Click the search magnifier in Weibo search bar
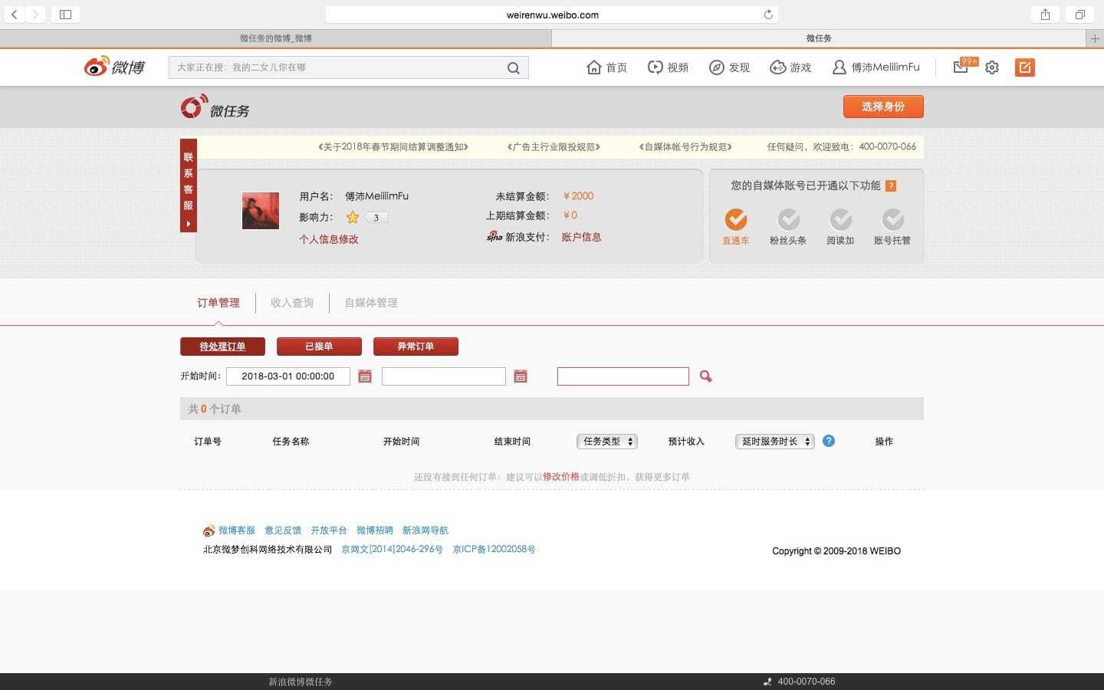 tap(513, 68)
